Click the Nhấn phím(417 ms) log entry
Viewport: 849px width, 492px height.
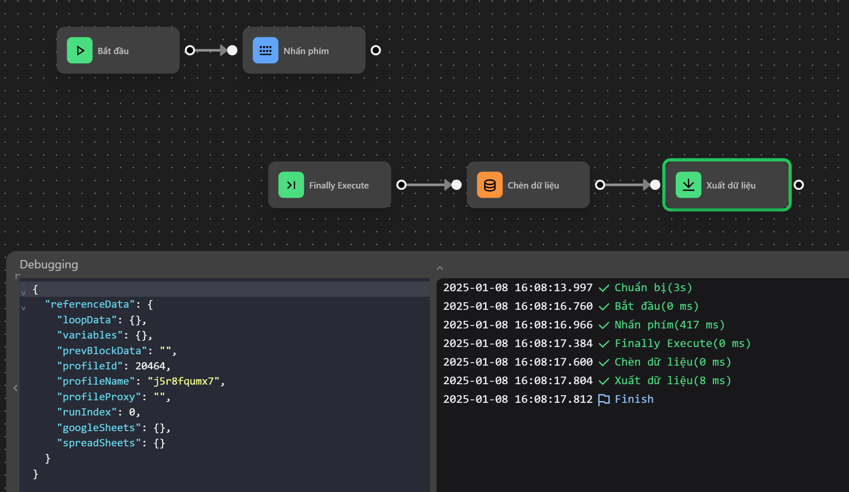pyautogui.click(x=669, y=325)
